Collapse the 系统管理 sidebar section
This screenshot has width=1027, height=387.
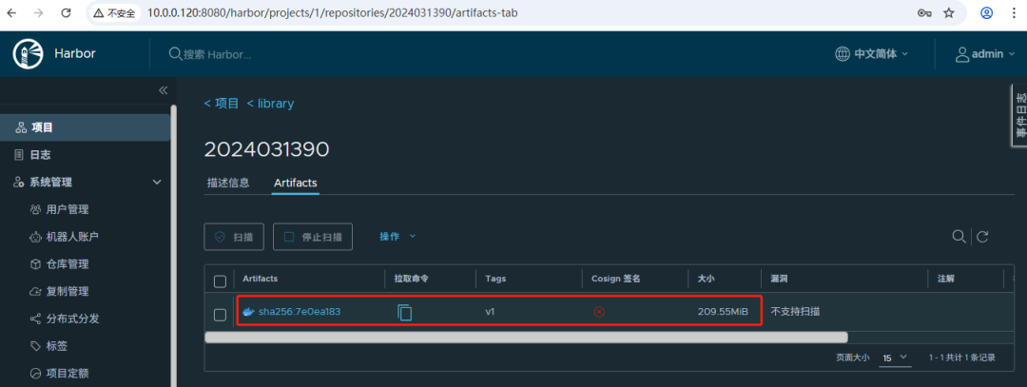pos(158,182)
